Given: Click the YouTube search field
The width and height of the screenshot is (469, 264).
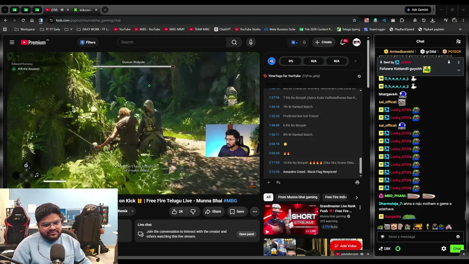Looking at the screenshot, I should click(x=172, y=42).
